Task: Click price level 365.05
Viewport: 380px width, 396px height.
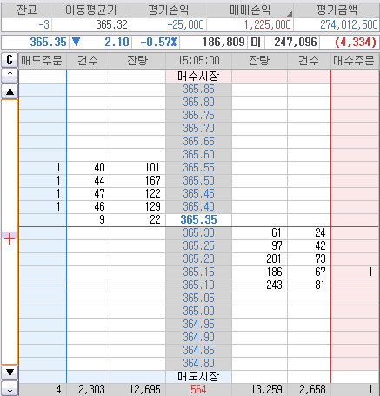Action: [198, 299]
